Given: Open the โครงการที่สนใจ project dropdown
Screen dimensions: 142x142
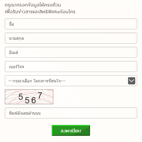Looking at the screenshot, I should (x=71, y=81).
